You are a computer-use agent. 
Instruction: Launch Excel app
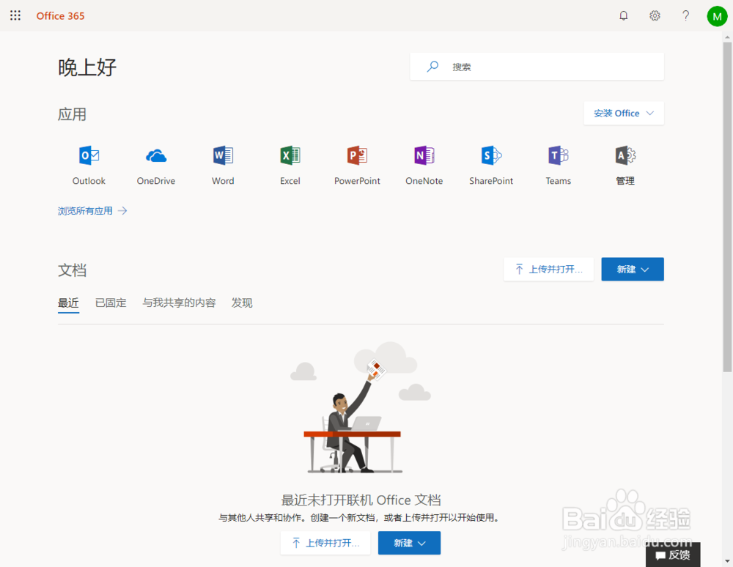click(x=290, y=166)
